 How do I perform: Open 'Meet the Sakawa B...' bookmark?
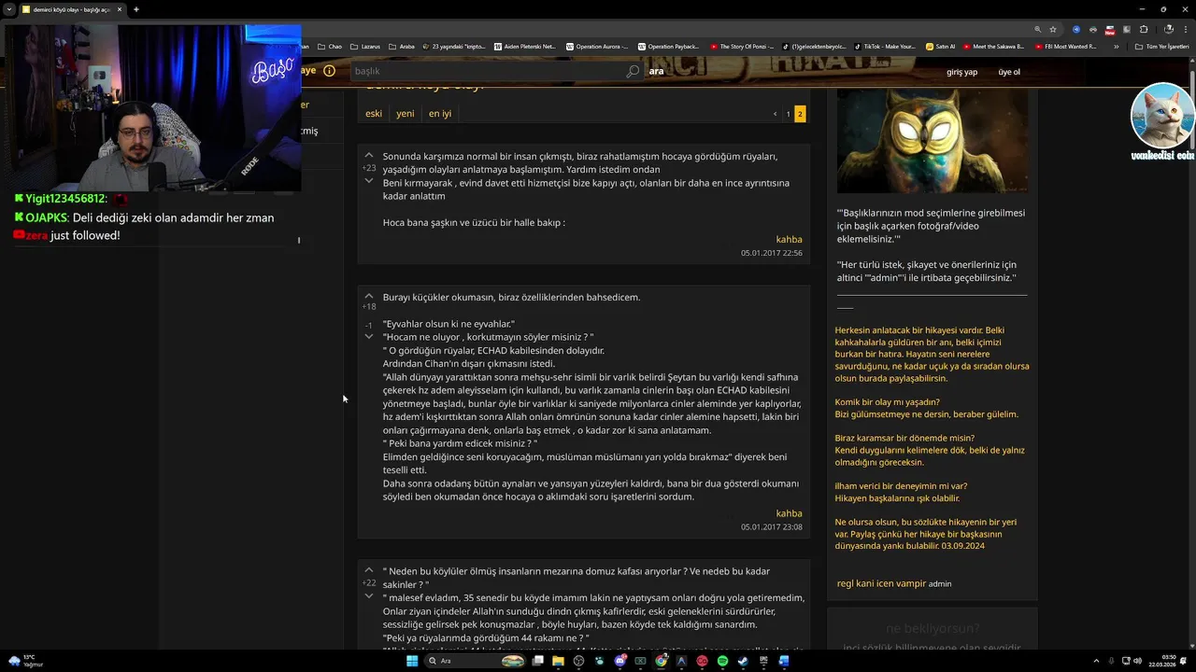click(x=993, y=46)
